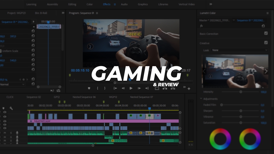Screen dimensions: 274x154
Task: Click the timeline playhead at 00:05:15
Action: [x=149, y=109]
